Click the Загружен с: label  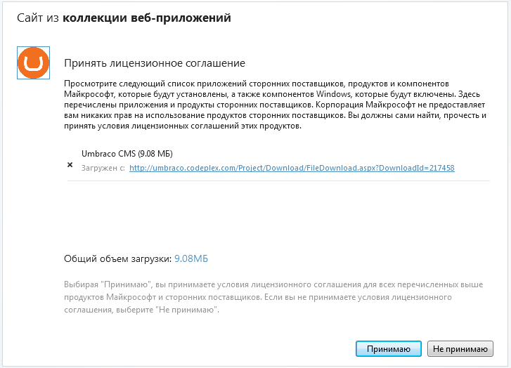(x=103, y=168)
